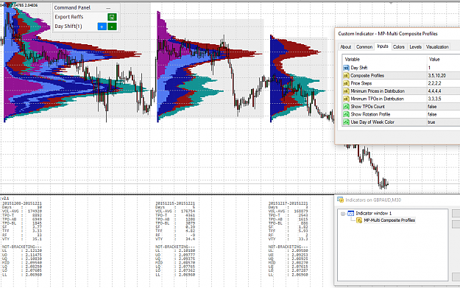Collapse the Indicator window 1 tree node
Viewport: 460px width, 288px height.
coord(343,214)
